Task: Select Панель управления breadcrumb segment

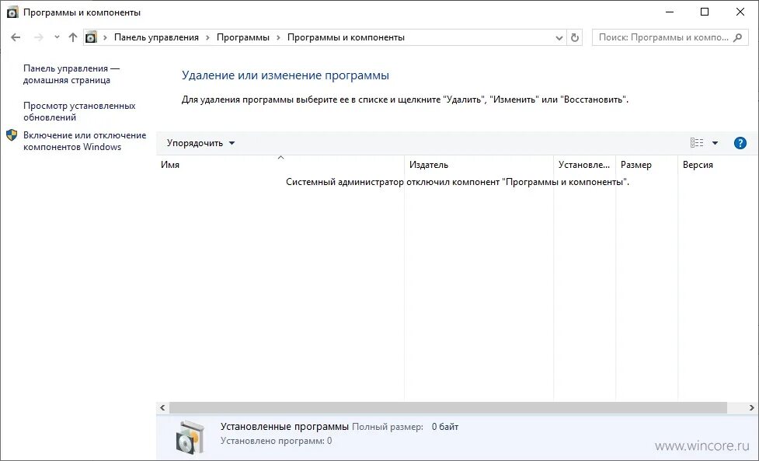Action: tap(156, 37)
